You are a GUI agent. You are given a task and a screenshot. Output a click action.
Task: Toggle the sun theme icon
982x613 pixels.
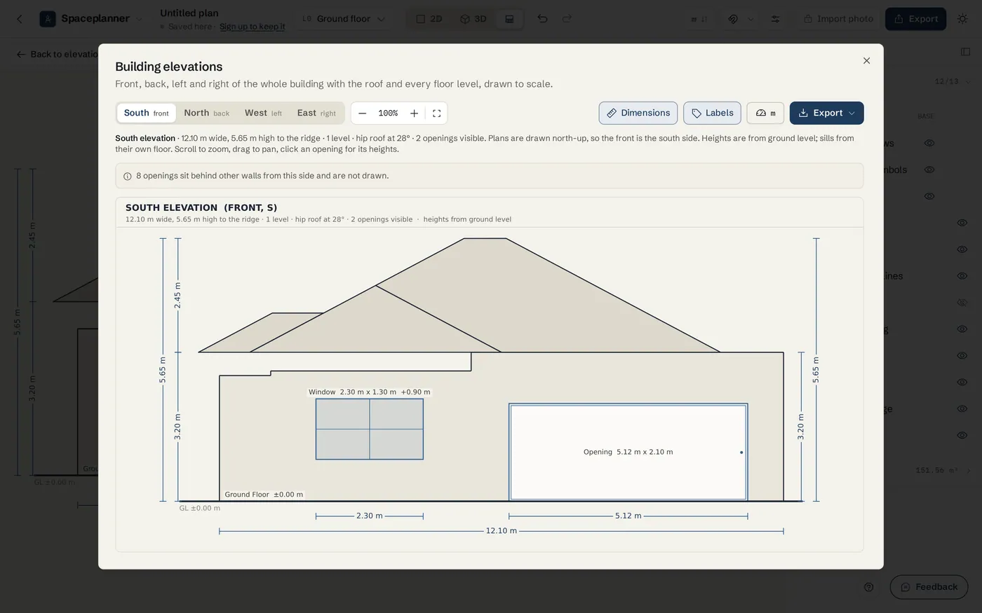[963, 19]
